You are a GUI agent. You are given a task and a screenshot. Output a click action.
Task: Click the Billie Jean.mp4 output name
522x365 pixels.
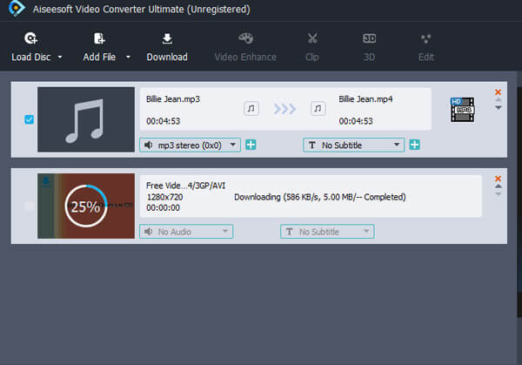[365, 99]
